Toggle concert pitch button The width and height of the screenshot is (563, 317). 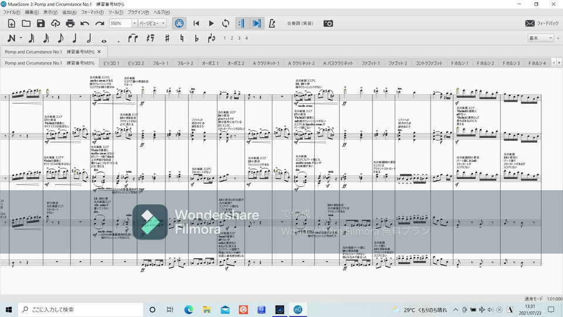(300, 23)
